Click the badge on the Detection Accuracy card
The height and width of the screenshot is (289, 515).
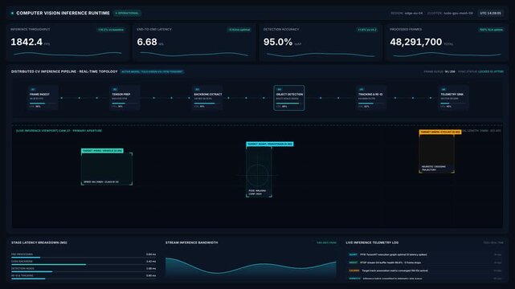coord(367,30)
